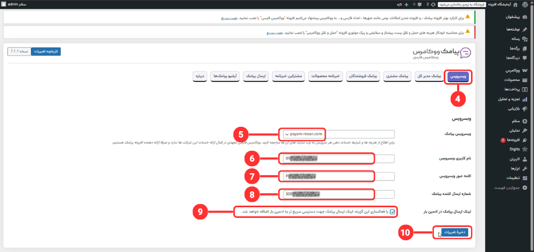Open Plugins (افزونه‌ها) menu with update badge
Image resolution: width=534 pixels, height=252 pixels.
click(525, 140)
